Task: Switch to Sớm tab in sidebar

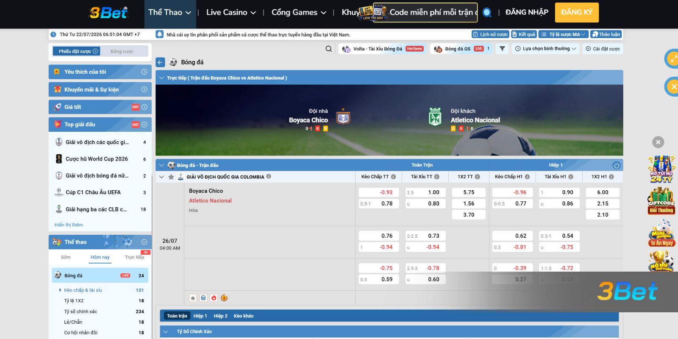Action: 66,257
